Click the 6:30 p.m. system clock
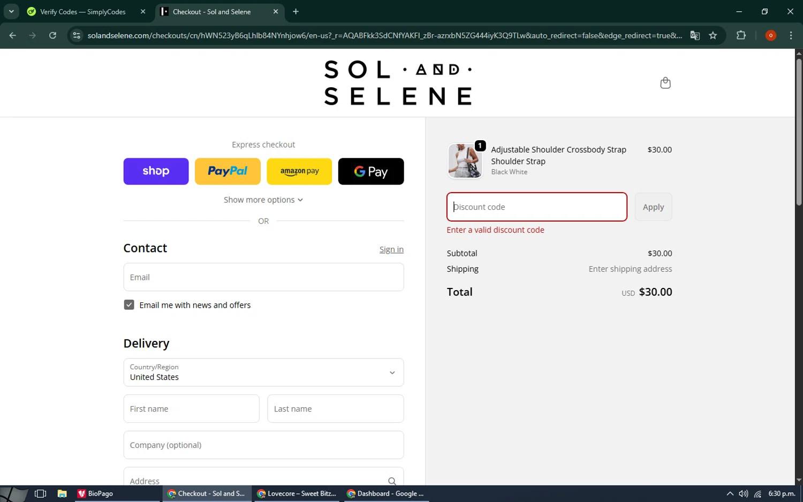Image resolution: width=803 pixels, height=502 pixels. pyautogui.click(x=782, y=493)
